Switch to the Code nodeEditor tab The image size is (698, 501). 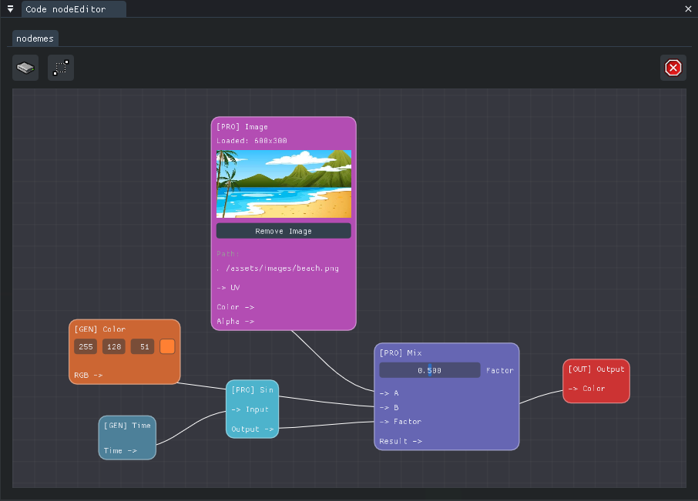[74, 9]
